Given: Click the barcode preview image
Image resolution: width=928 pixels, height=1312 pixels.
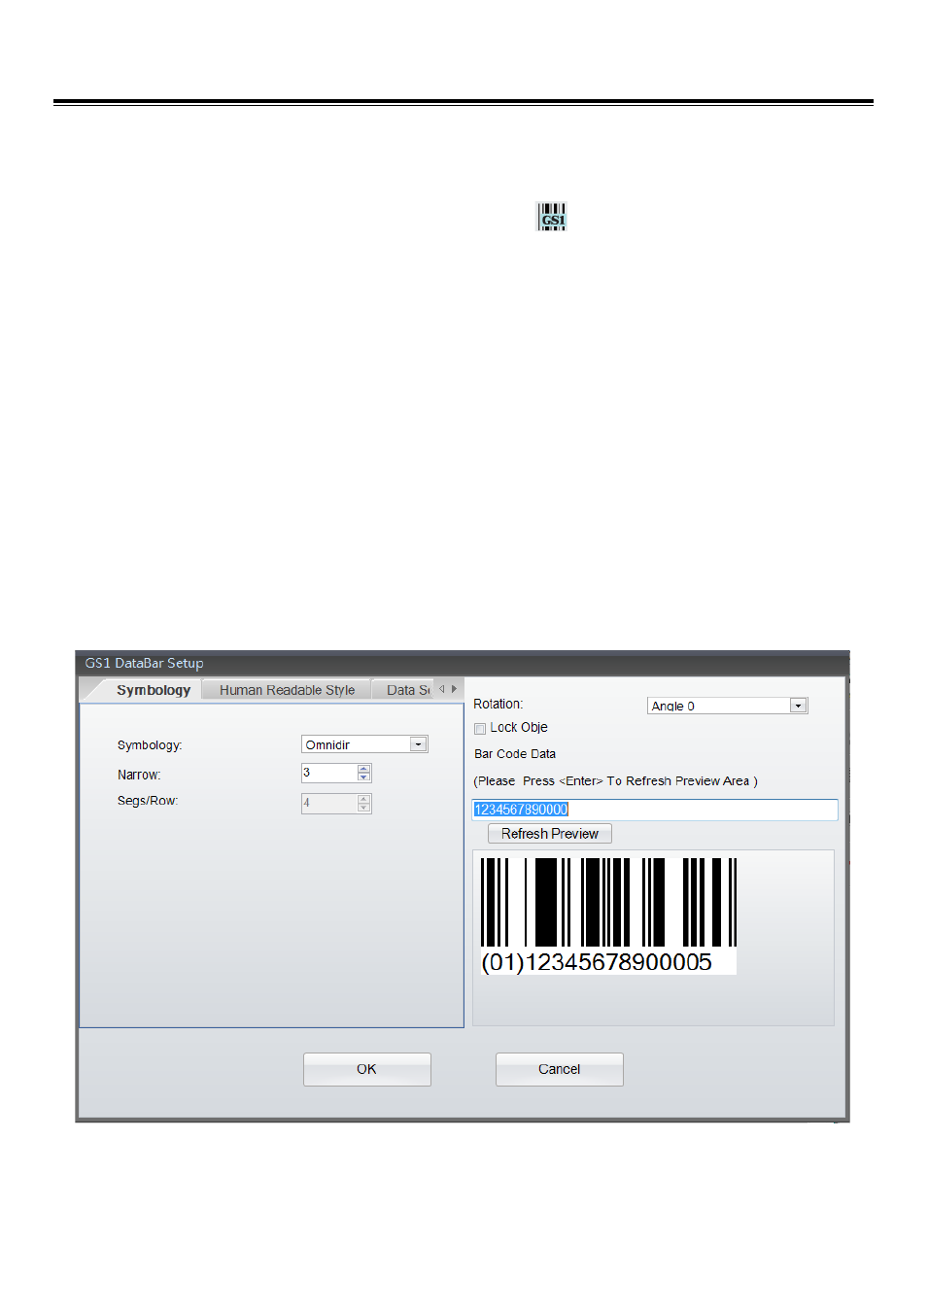Looking at the screenshot, I should (608, 915).
